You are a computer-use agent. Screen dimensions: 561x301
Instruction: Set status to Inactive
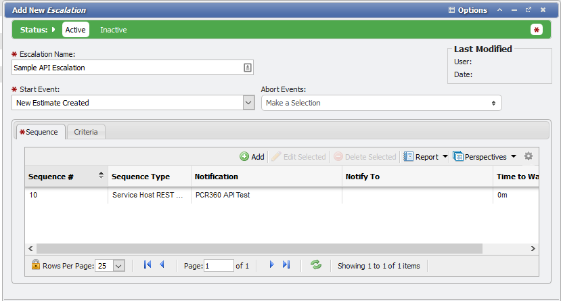(x=113, y=30)
